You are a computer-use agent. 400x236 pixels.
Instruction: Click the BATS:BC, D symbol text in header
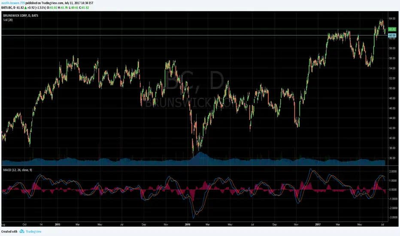click(9, 8)
